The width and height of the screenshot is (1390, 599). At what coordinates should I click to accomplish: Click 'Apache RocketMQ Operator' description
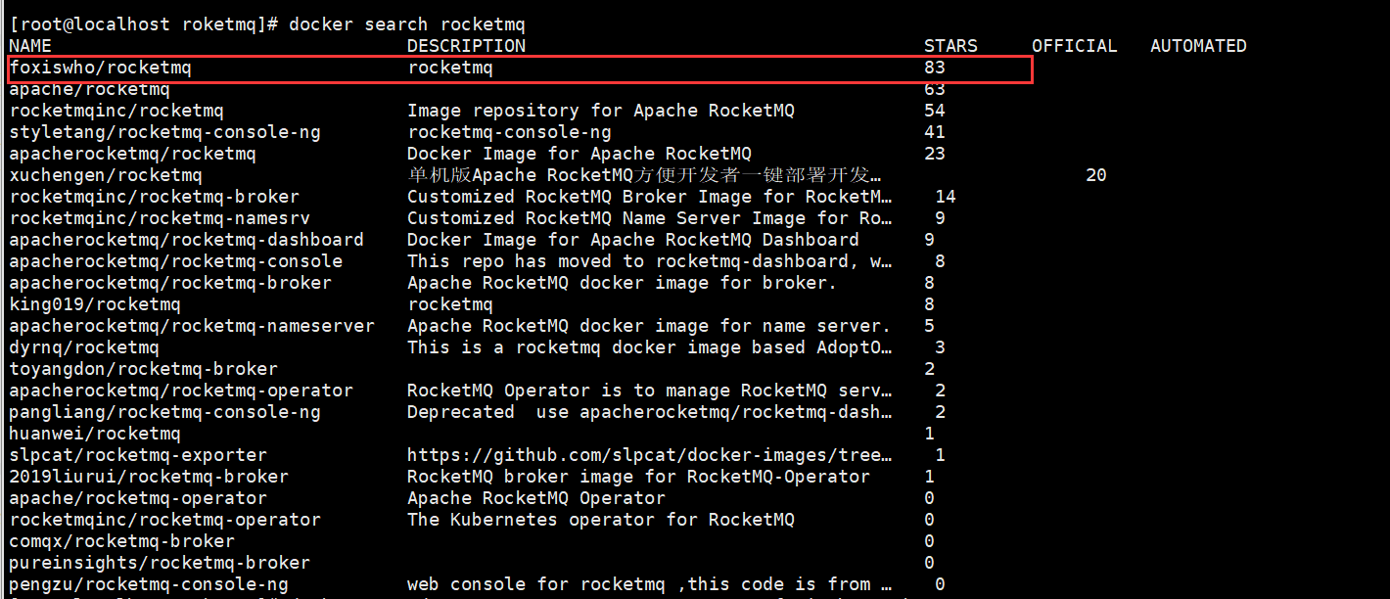[x=536, y=498]
